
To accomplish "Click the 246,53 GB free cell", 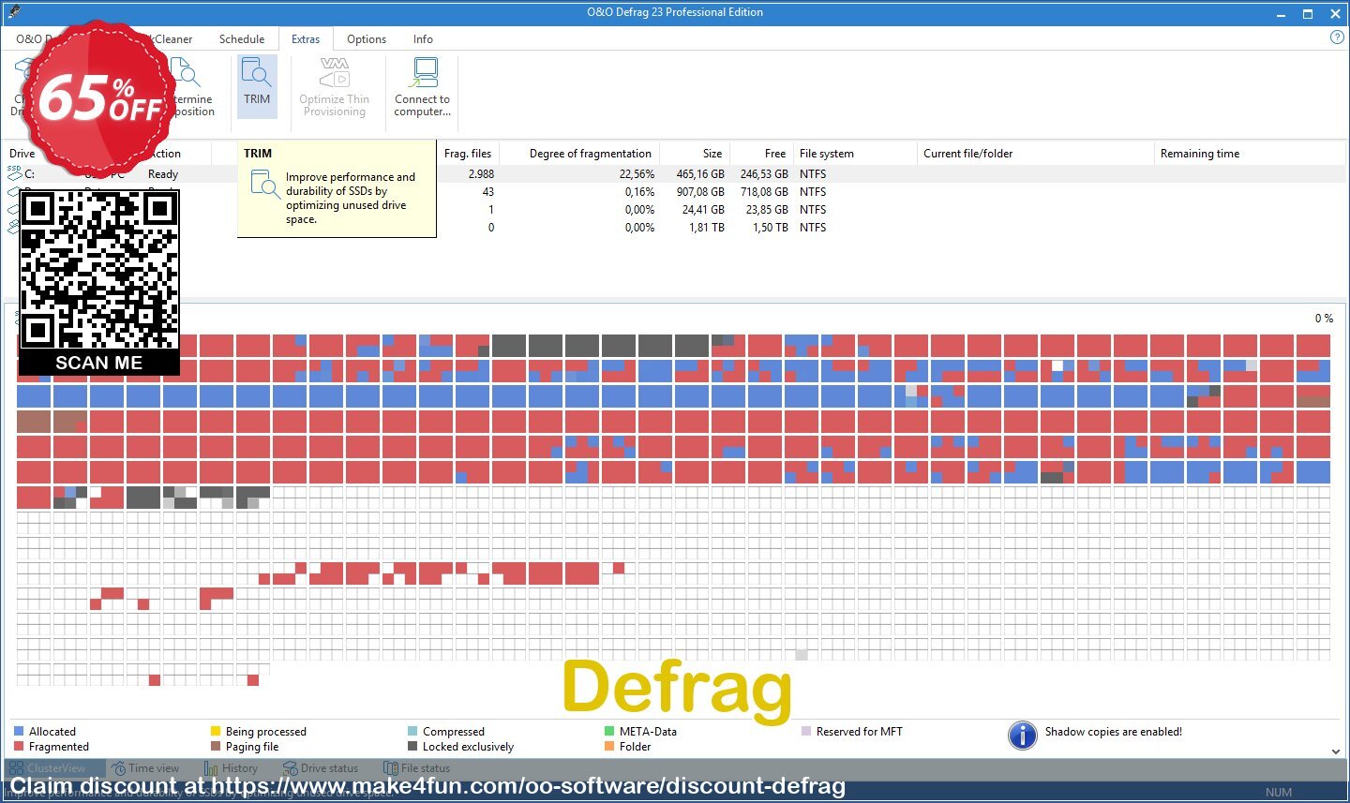I will coord(764,174).
